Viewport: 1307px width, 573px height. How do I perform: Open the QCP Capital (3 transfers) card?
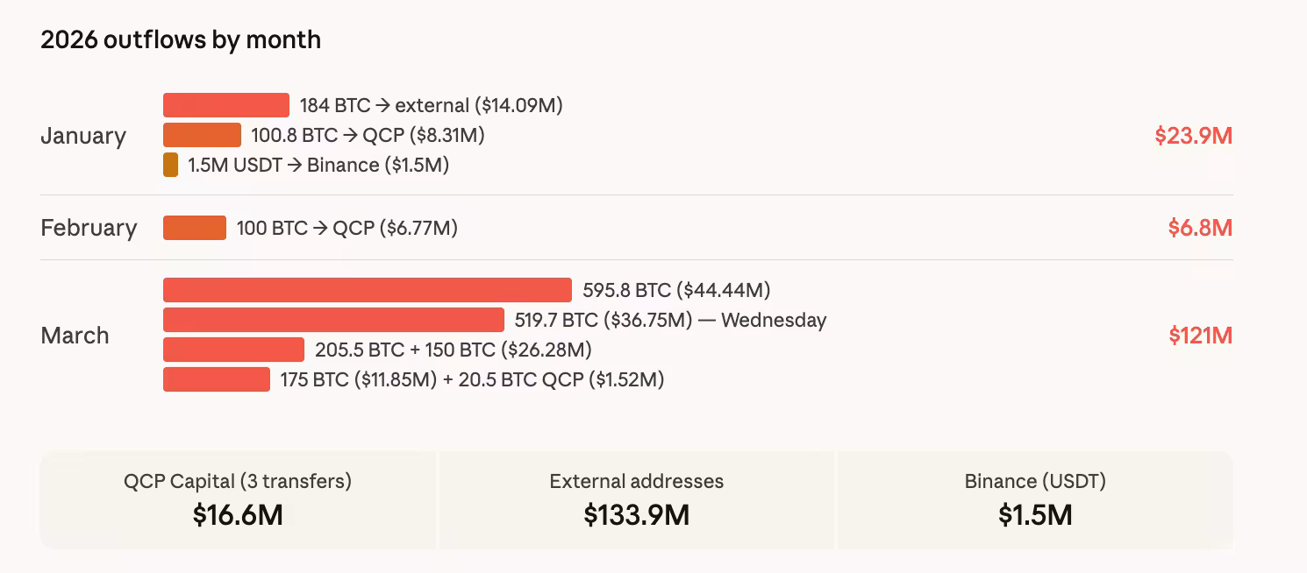[238, 499]
